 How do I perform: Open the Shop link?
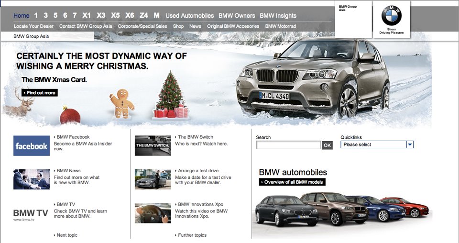pyautogui.click(x=178, y=26)
